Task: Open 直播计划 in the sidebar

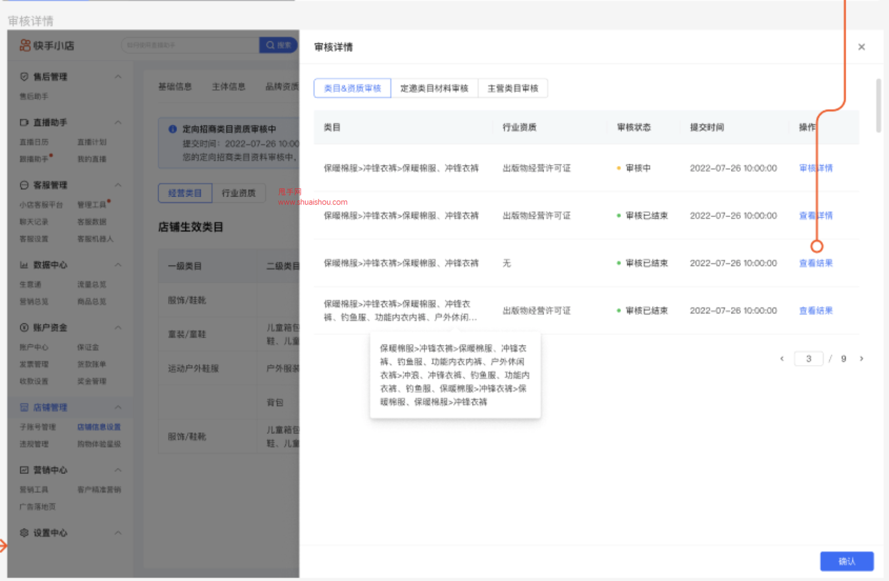Action: [92, 142]
